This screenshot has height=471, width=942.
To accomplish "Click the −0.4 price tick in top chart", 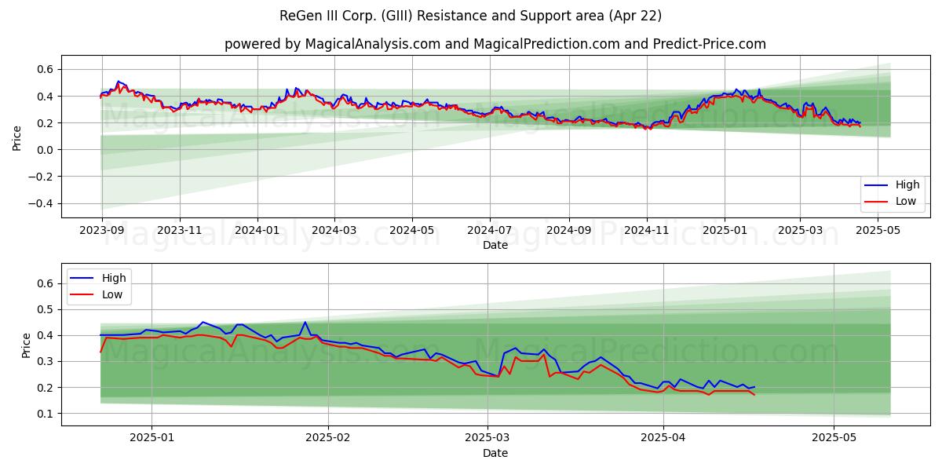I will click(42, 203).
